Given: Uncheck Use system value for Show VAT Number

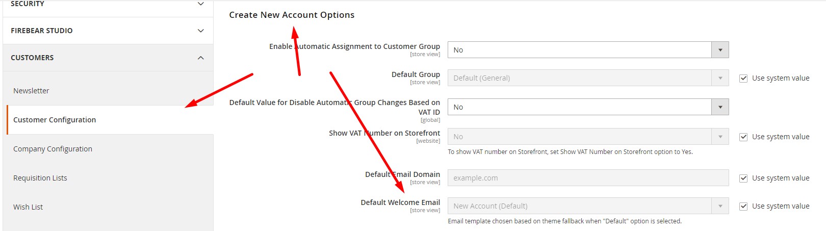Looking at the screenshot, I should tap(743, 137).
